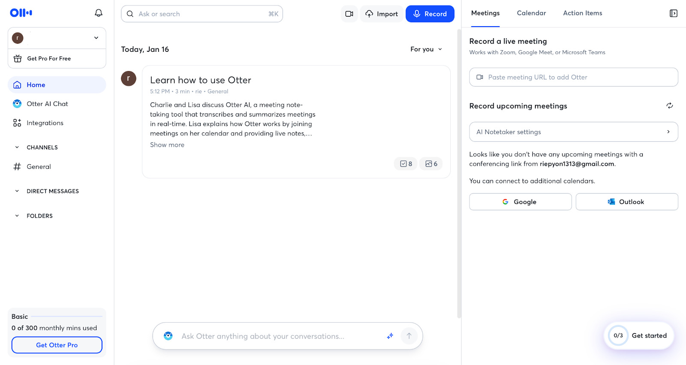Switch to the Calendar tab
This screenshot has height=365, width=686.
[x=531, y=13]
